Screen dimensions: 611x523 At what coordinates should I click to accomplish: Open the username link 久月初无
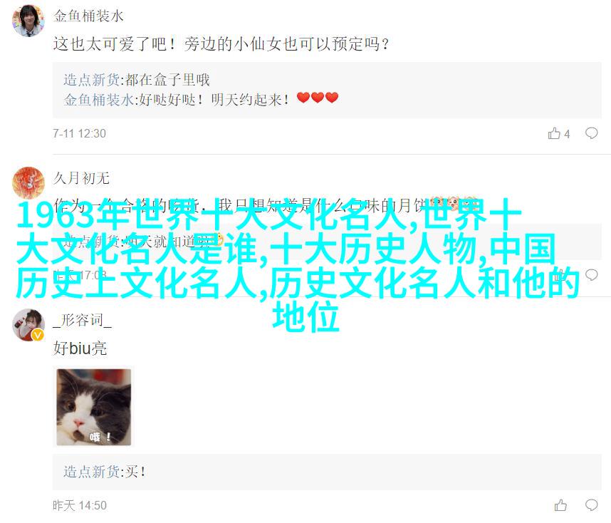[81, 178]
